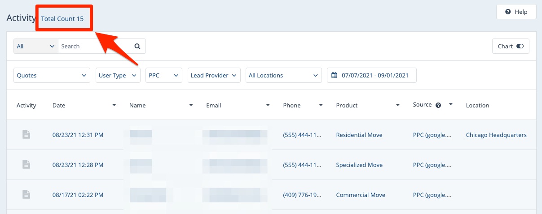
Task: Click the Help button
Action: click(516, 12)
